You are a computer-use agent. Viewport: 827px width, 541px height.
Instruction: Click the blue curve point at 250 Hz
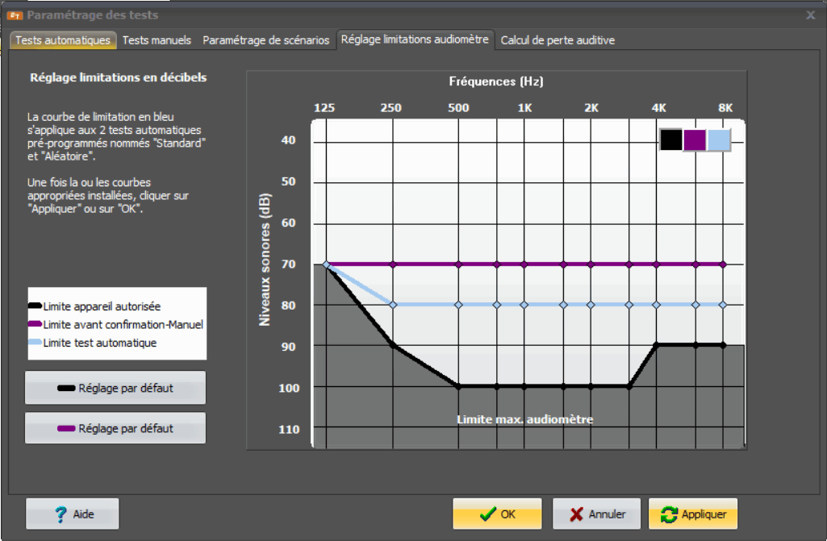393,305
